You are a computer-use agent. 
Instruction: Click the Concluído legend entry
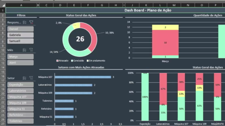coord(77,61)
